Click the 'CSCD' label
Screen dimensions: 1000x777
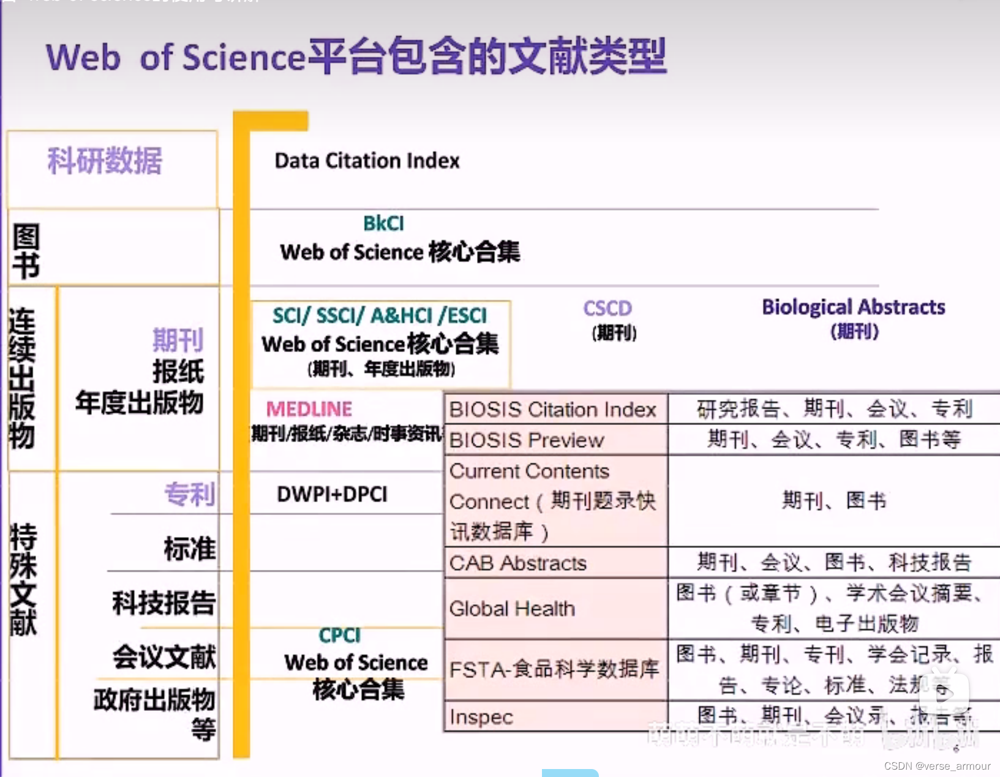(607, 308)
